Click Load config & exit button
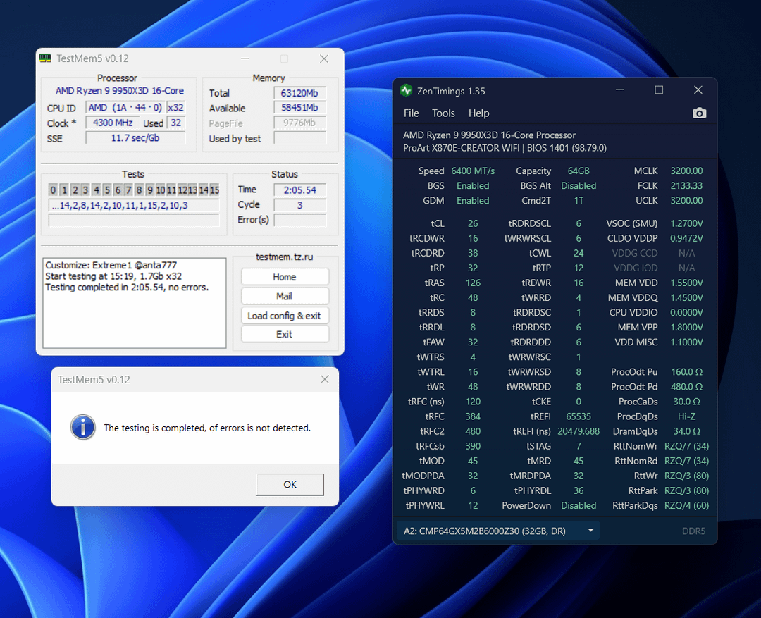 285,316
